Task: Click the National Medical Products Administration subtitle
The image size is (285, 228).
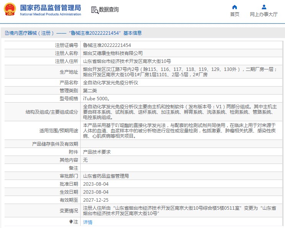Action: [x=50, y=14]
